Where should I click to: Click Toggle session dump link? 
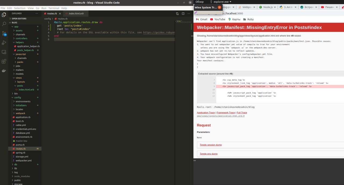211,145
